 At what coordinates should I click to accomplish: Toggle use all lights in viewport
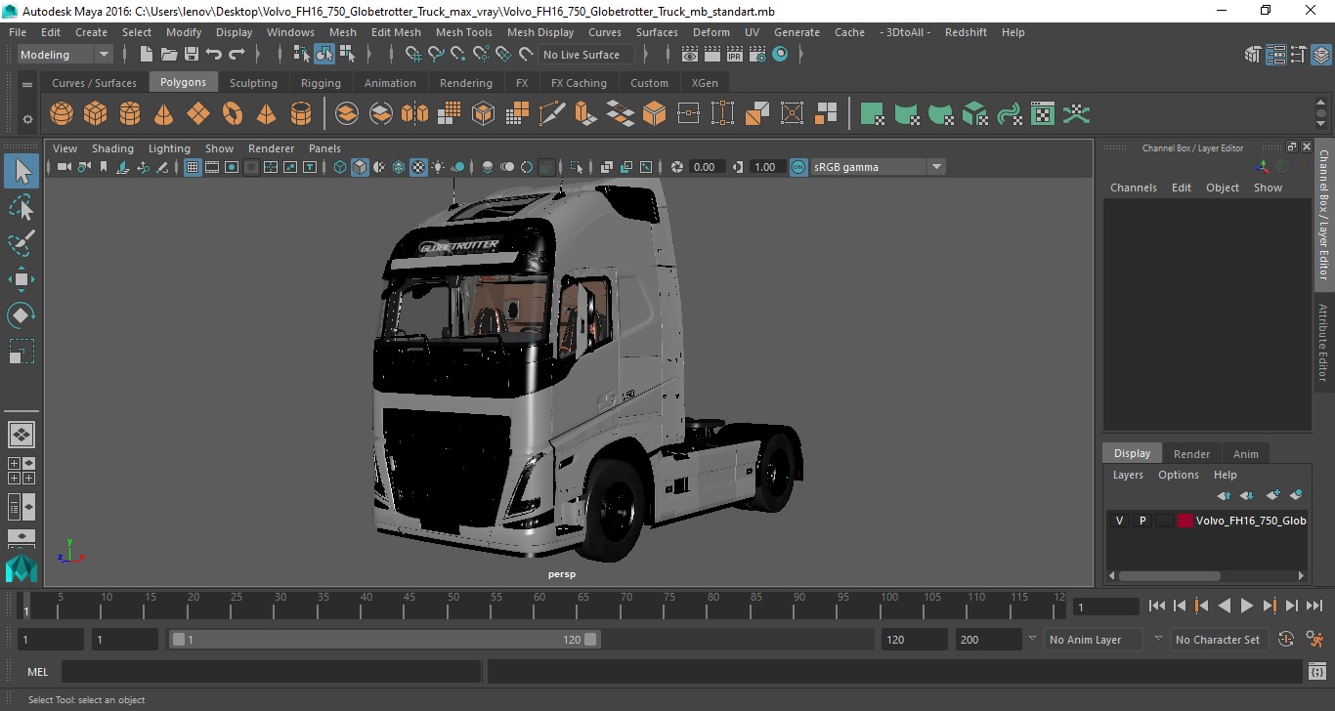438,167
